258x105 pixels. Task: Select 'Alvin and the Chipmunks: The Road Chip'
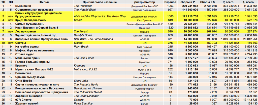[100, 16]
